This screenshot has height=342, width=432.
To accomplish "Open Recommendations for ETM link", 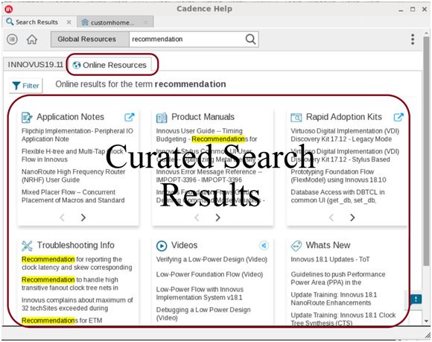I will click(62, 320).
